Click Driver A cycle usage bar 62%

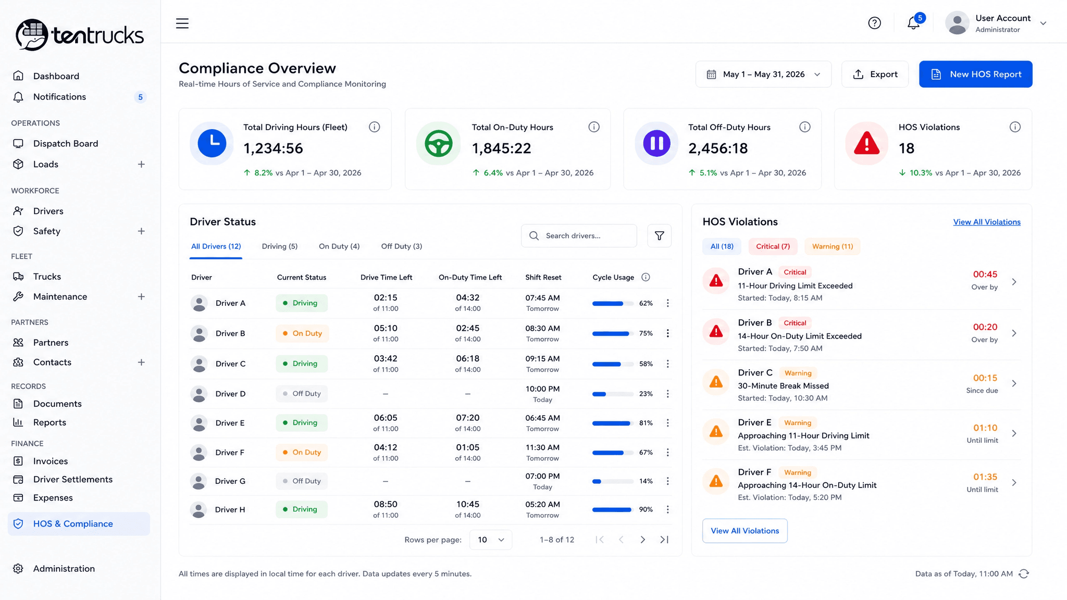pyautogui.click(x=613, y=303)
